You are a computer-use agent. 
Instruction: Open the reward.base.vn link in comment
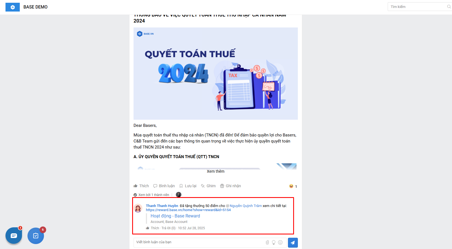click(188, 210)
